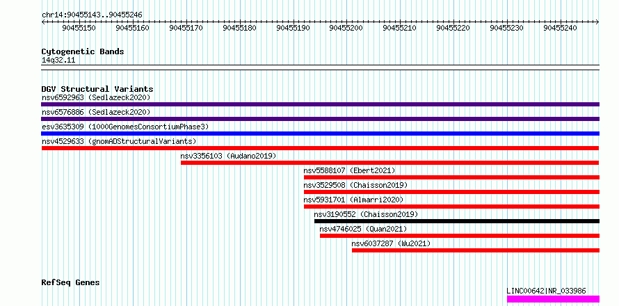Click ruler position 90455160
The width and height of the screenshot is (619, 306).
tap(133, 28)
